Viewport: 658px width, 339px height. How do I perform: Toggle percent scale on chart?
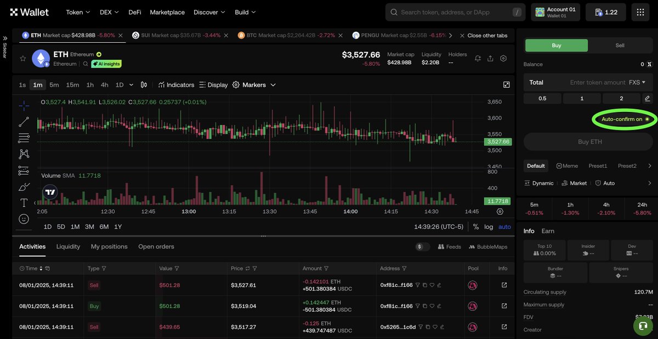coord(475,227)
